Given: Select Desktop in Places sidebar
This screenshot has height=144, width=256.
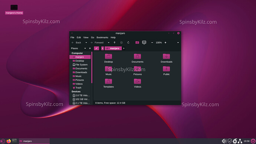Looking at the screenshot, I should coord(80,61).
